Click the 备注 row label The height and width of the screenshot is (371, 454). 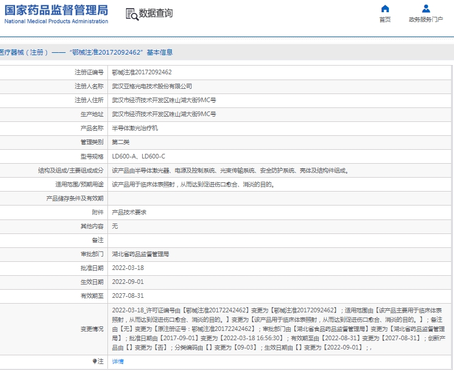point(98,240)
